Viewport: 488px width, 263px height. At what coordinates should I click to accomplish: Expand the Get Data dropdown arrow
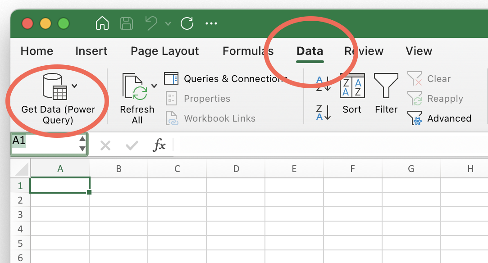tap(75, 86)
